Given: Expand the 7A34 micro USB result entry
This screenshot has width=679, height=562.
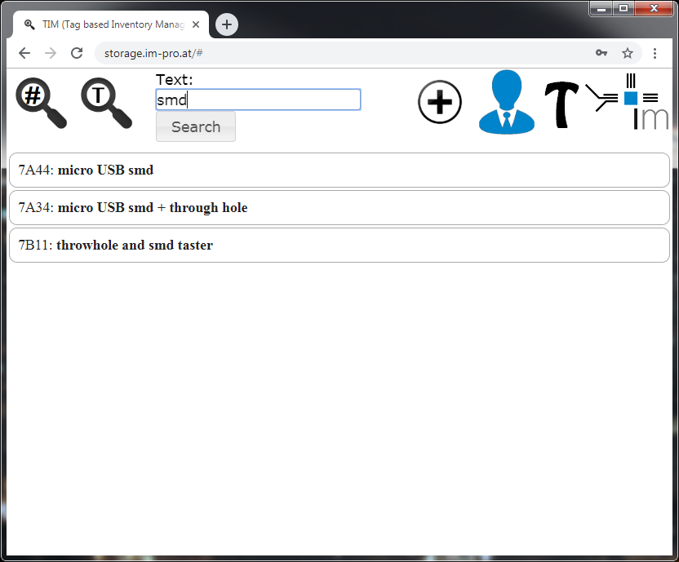Looking at the screenshot, I should point(339,207).
